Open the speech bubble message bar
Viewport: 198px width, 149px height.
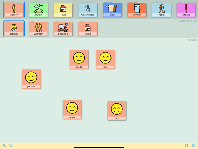coord(11,145)
